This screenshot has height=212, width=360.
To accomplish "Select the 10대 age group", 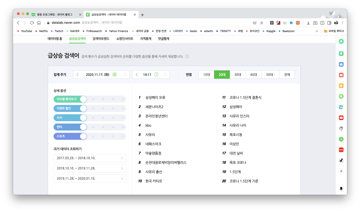I will point(207,75).
